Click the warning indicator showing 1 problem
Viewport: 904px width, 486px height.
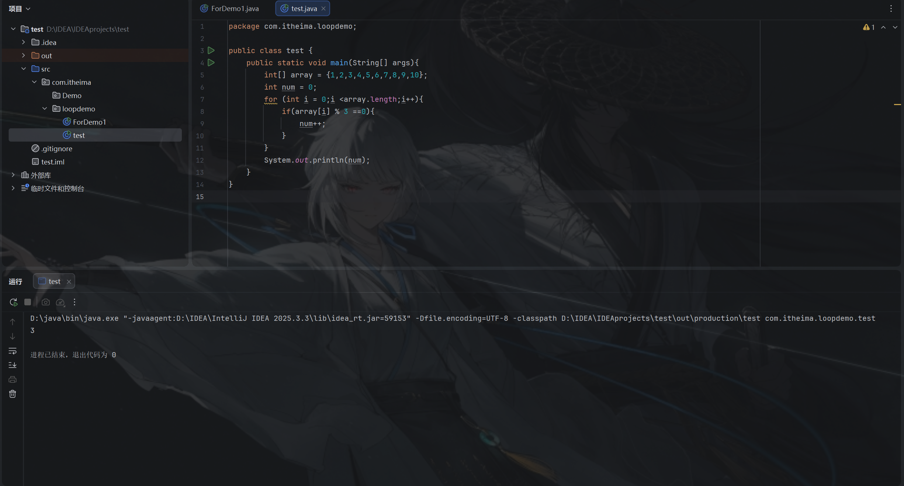tap(869, 27)
